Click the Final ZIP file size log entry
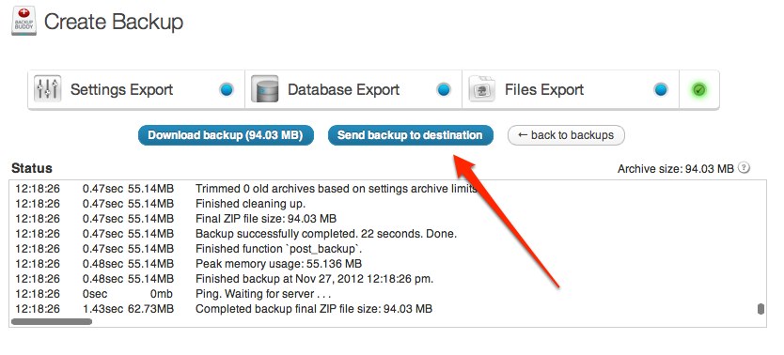The image size is (784, 355). [x=266, y=219]
